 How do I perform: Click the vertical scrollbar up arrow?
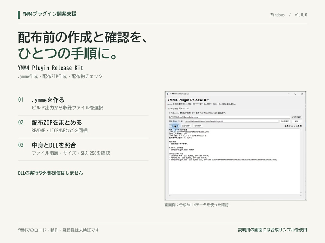[x=301, y=130]
